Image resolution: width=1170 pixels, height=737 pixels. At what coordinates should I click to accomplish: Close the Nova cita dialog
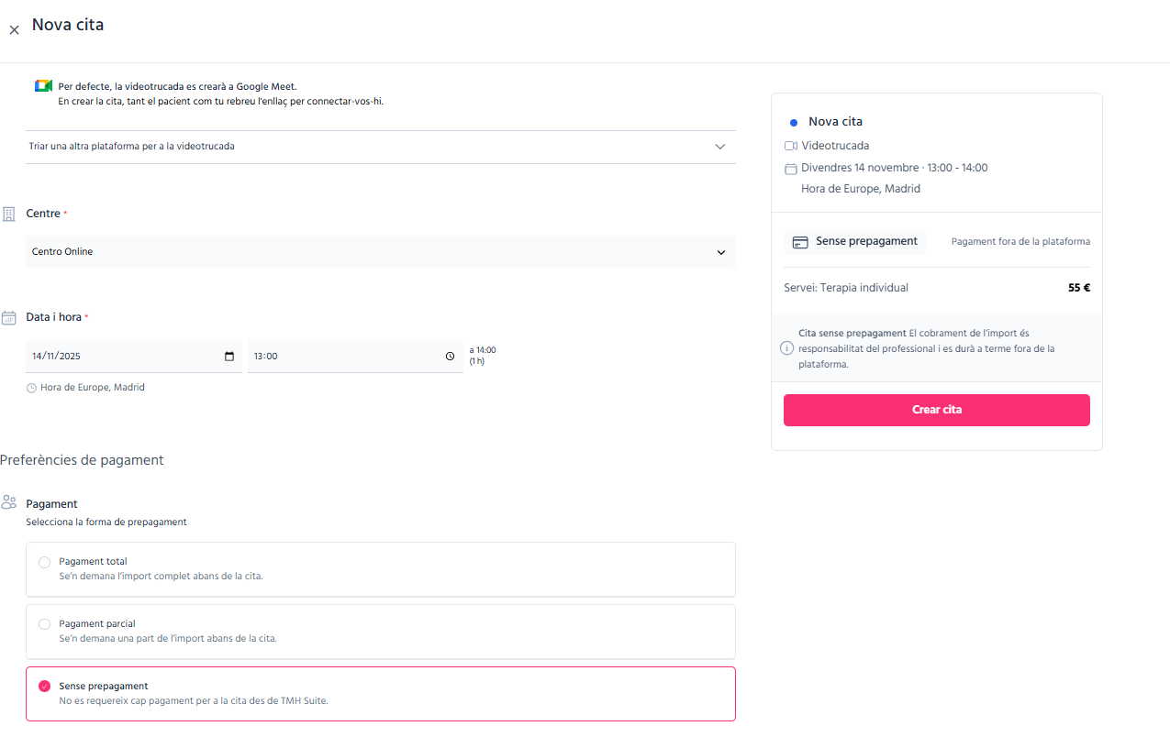(14, 30)
